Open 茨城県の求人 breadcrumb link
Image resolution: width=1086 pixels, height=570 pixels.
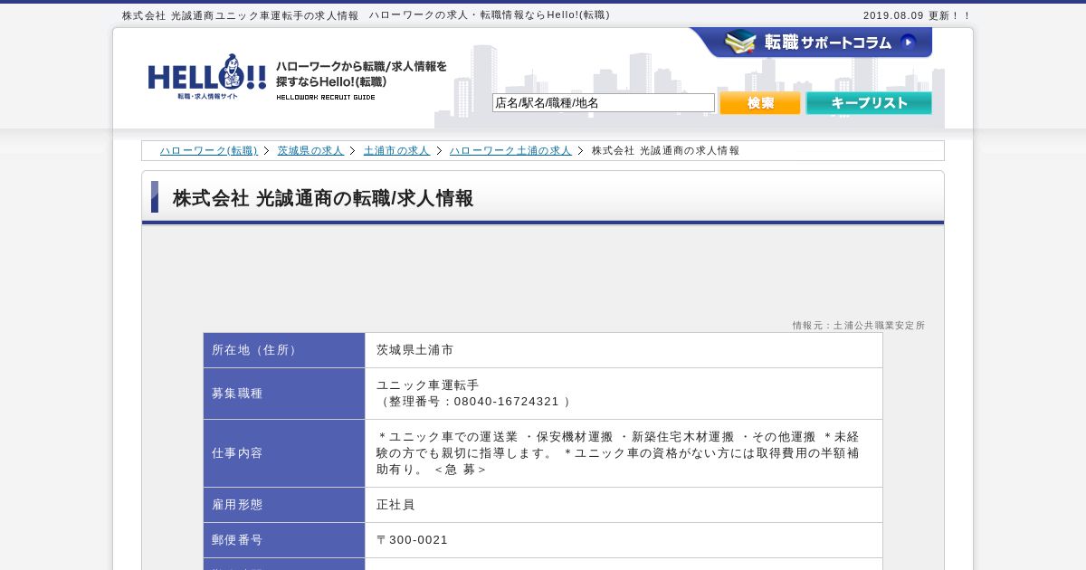click(310, 151)
